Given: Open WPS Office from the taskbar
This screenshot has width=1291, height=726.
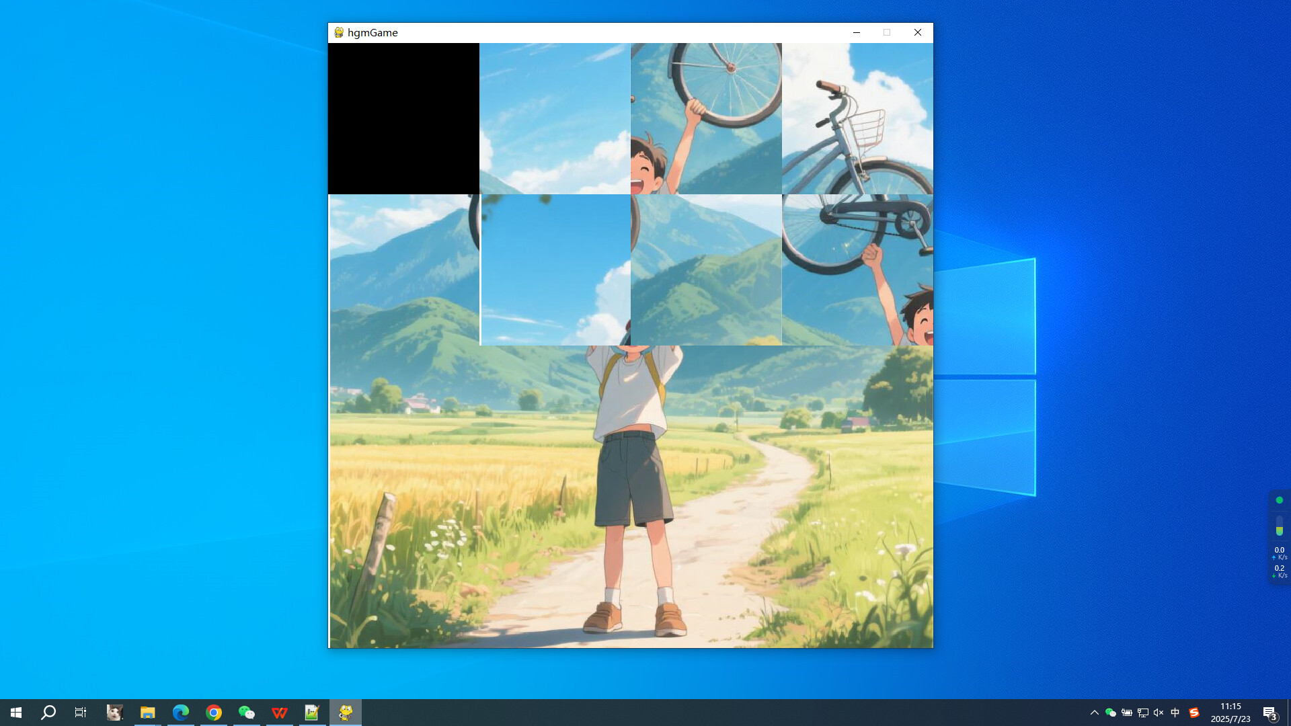Looking at the screenshot, I should click(x=279, y=712).
